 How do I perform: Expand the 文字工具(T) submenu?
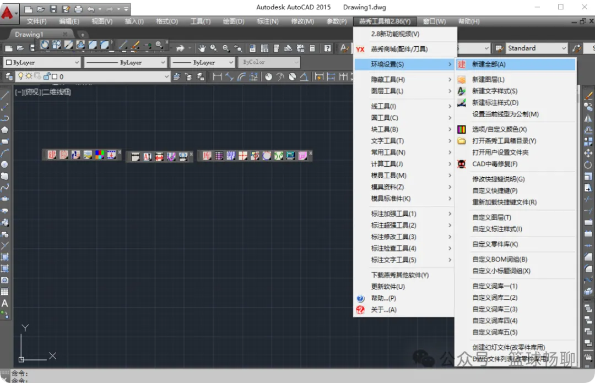[404, 141]
